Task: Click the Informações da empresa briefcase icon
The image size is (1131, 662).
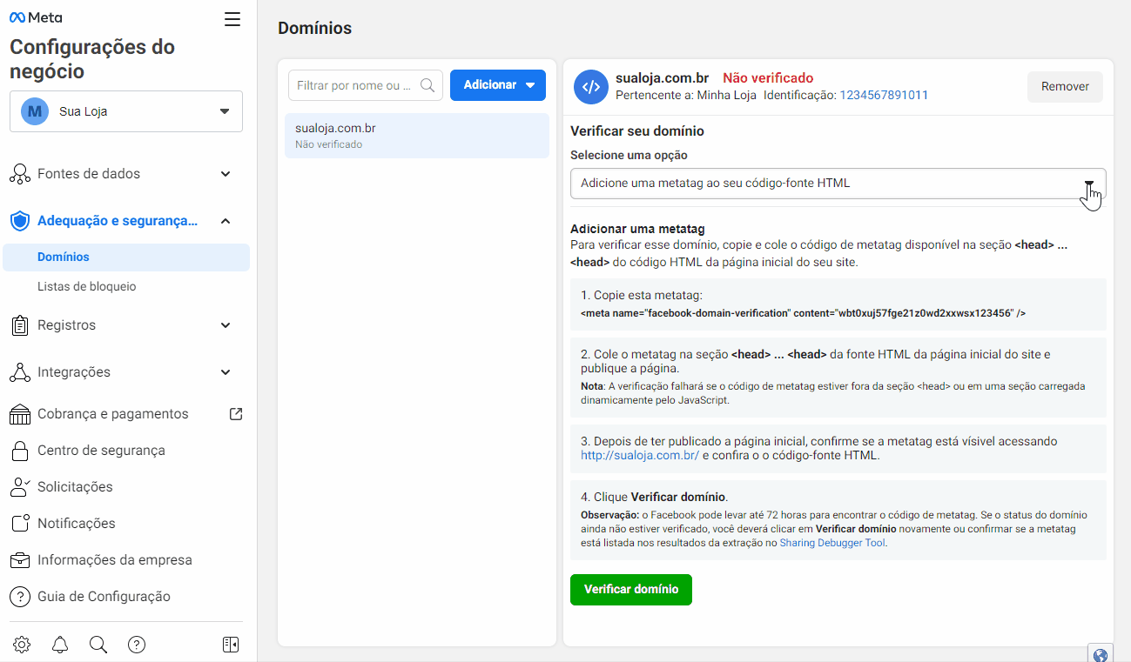Action: point(19,560)
